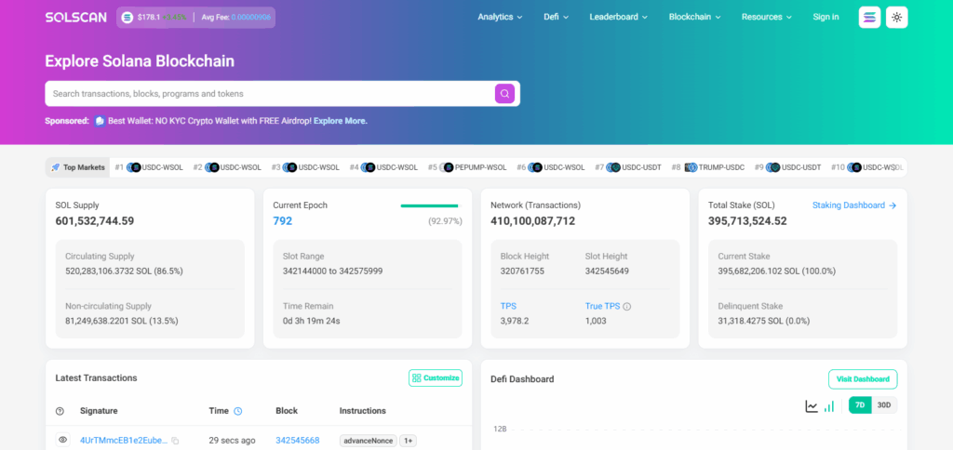Click the True TPS info icon

click(x=627, y=307)
